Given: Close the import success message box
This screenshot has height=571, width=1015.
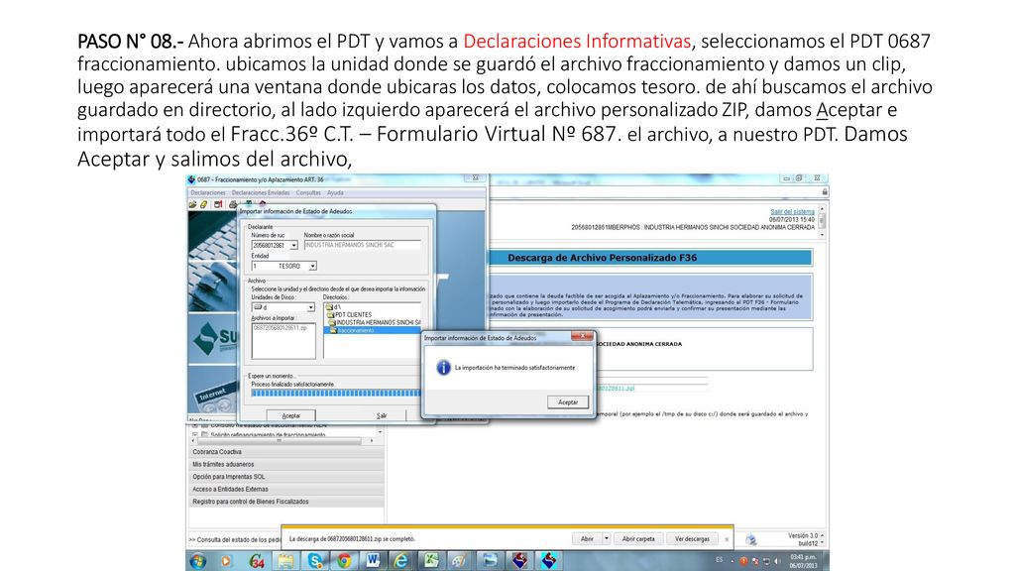Looking at the screenshot, I should point(583,336).
